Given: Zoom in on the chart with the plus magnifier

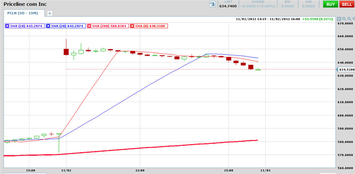Looking at the screenshot, I should point(344,19).
